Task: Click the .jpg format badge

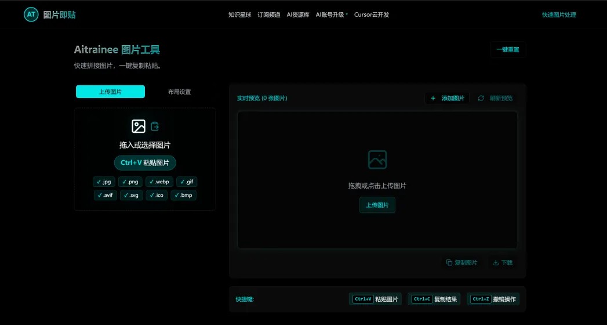Action: 104,182
